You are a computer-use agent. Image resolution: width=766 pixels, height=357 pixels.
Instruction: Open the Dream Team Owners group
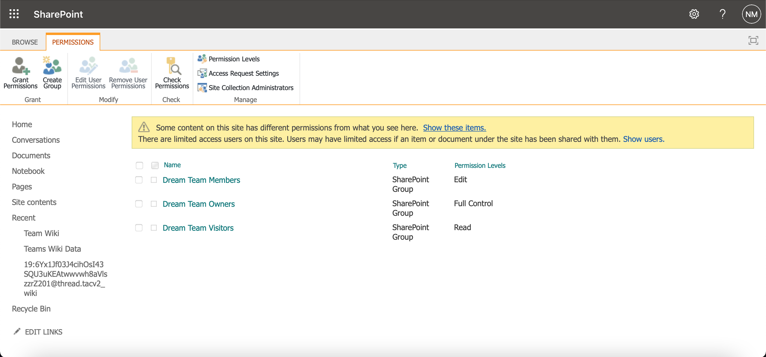[x=198, y=204]
